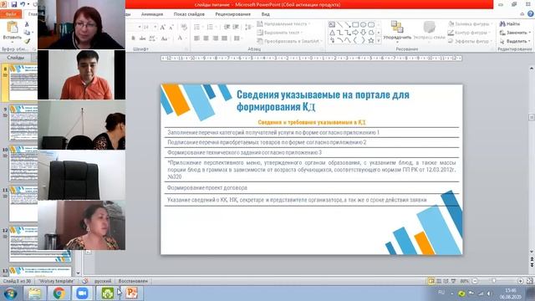
Task: Click zoom in plus button
Action: tap(520, 281)
